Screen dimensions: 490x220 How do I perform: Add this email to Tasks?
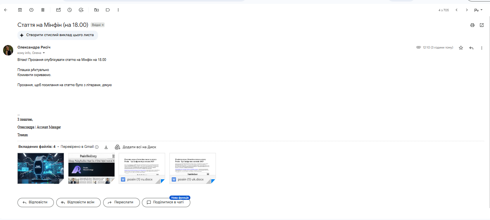[81, 10]
